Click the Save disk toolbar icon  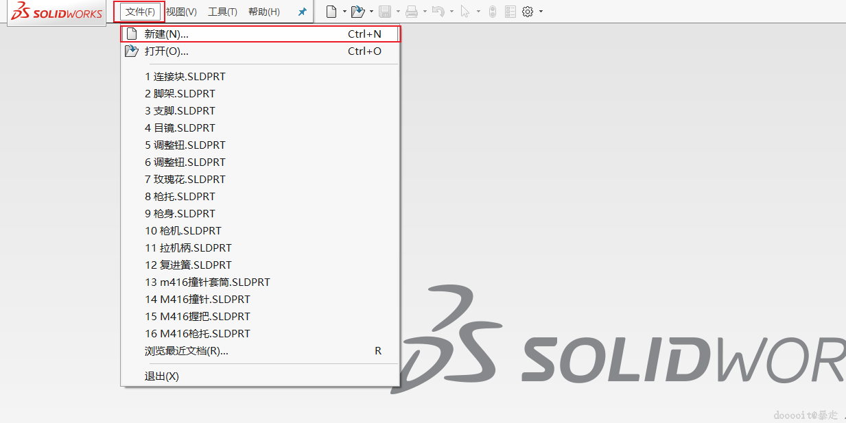point(385,12)
